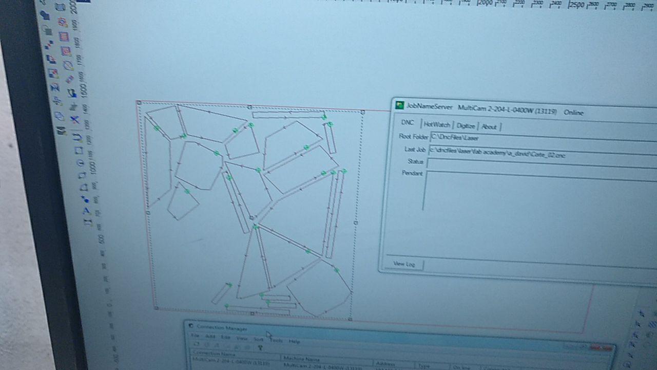Click into the Root Folder field
The image size is (657, 370).
(543, 140)
